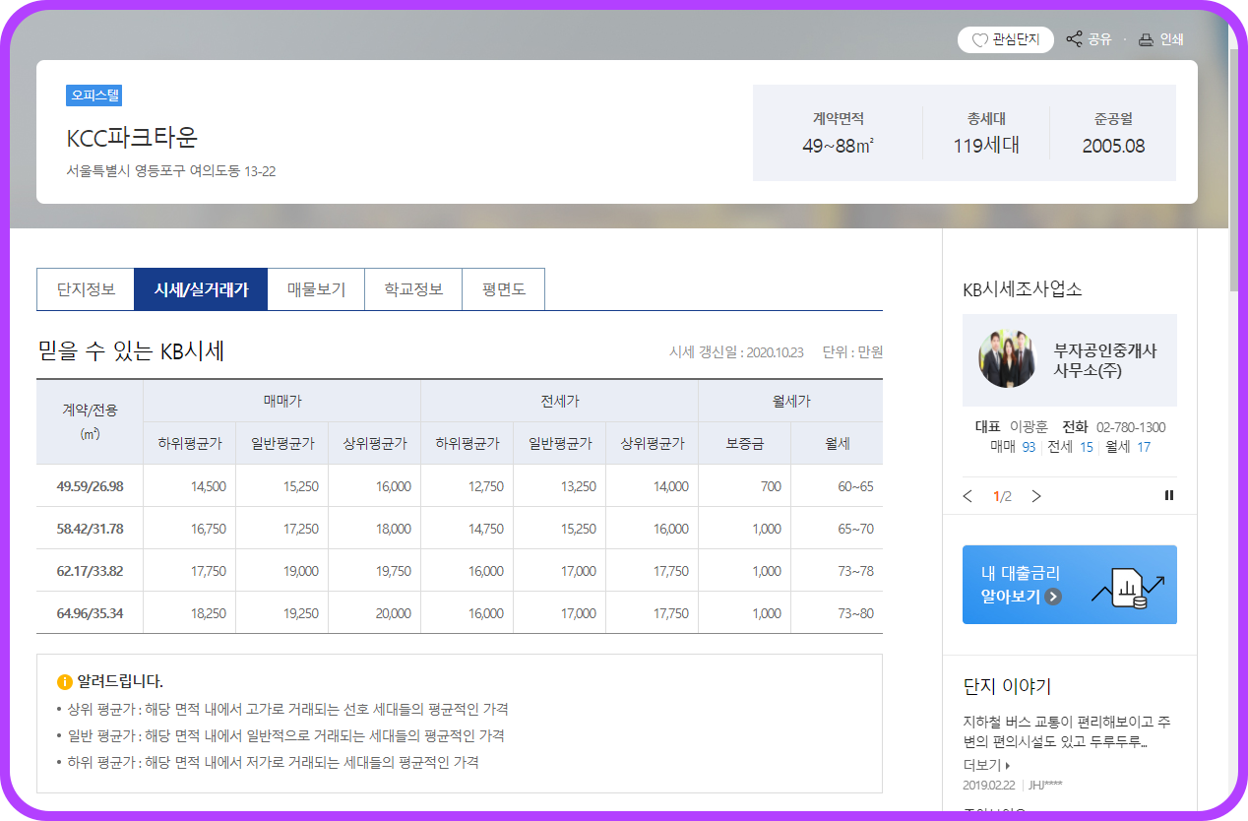The width and height of the screenshot is (1248, 821).
Task: Click the 700 보증금 cell
Action: 745,486
